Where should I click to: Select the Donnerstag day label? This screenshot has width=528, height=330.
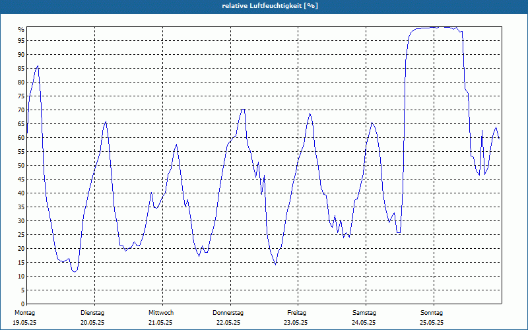(228, 313)
